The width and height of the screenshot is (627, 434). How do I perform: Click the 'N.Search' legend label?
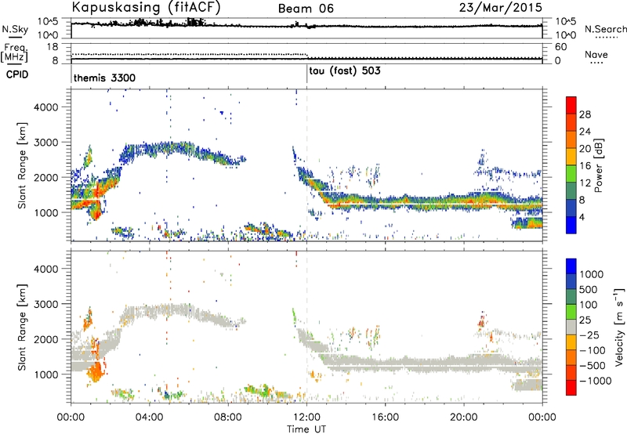[605, 29]
